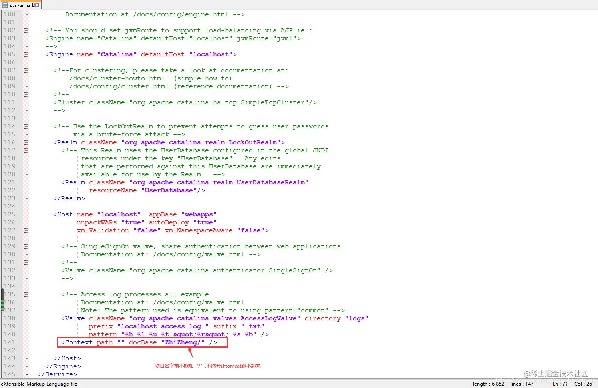Click the closing </Engine> tag
598x388 pixels.
[63, 366]
